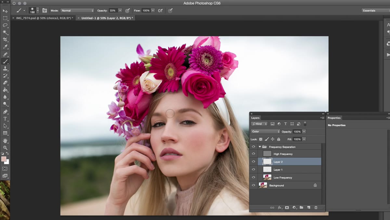Viewport: 390px width, 220px height.
Task: Select the Hand tool
Action: (5, 141)
